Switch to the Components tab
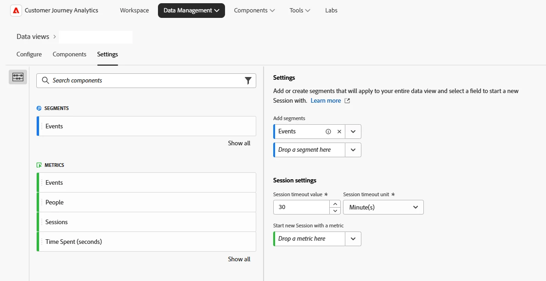 click(x=69, y=54)
